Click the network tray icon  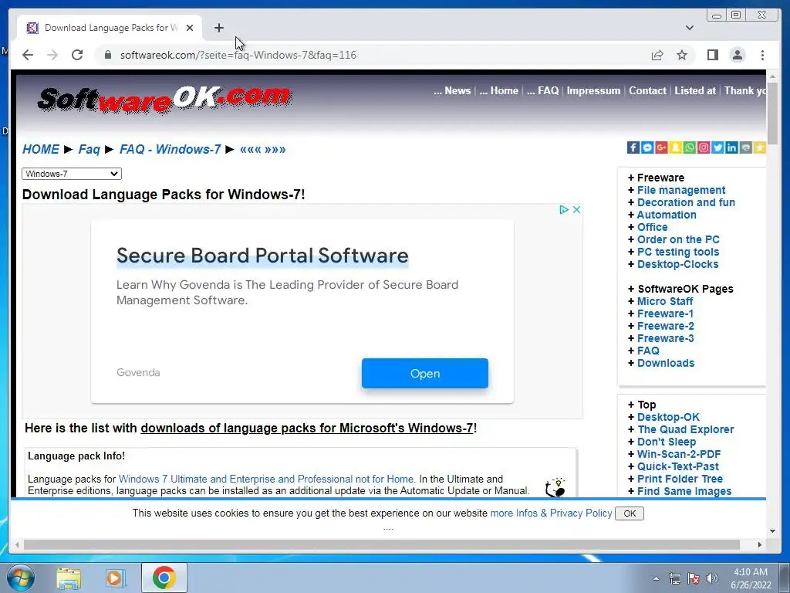[674, 578]
